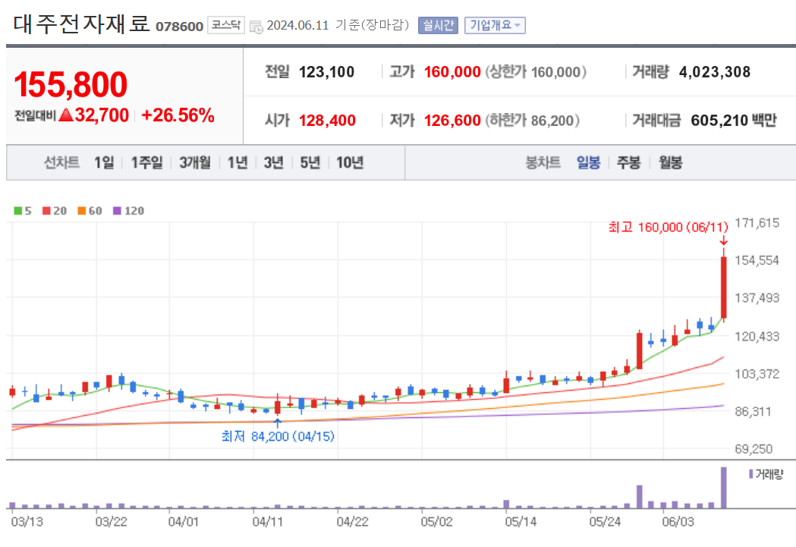Click the 실시간 real-time button
796x547 pixels.
(x=438, y=25)
